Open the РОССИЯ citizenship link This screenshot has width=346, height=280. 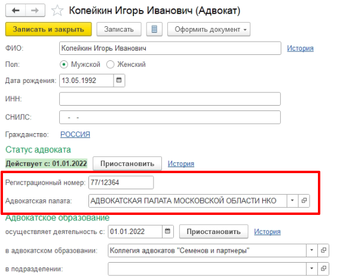[75, 134]
